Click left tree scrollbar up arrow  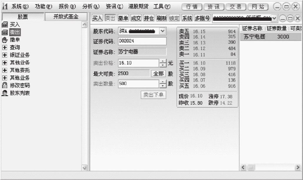point(84,24)
